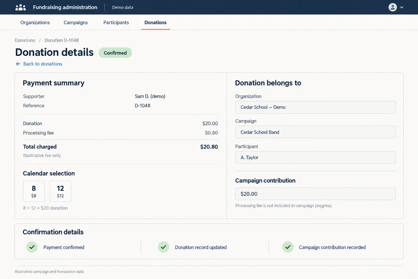418x279 pixels.
Task: Click the Confirmed status badge
Action: pyautogui.click(x=115, y=53)
